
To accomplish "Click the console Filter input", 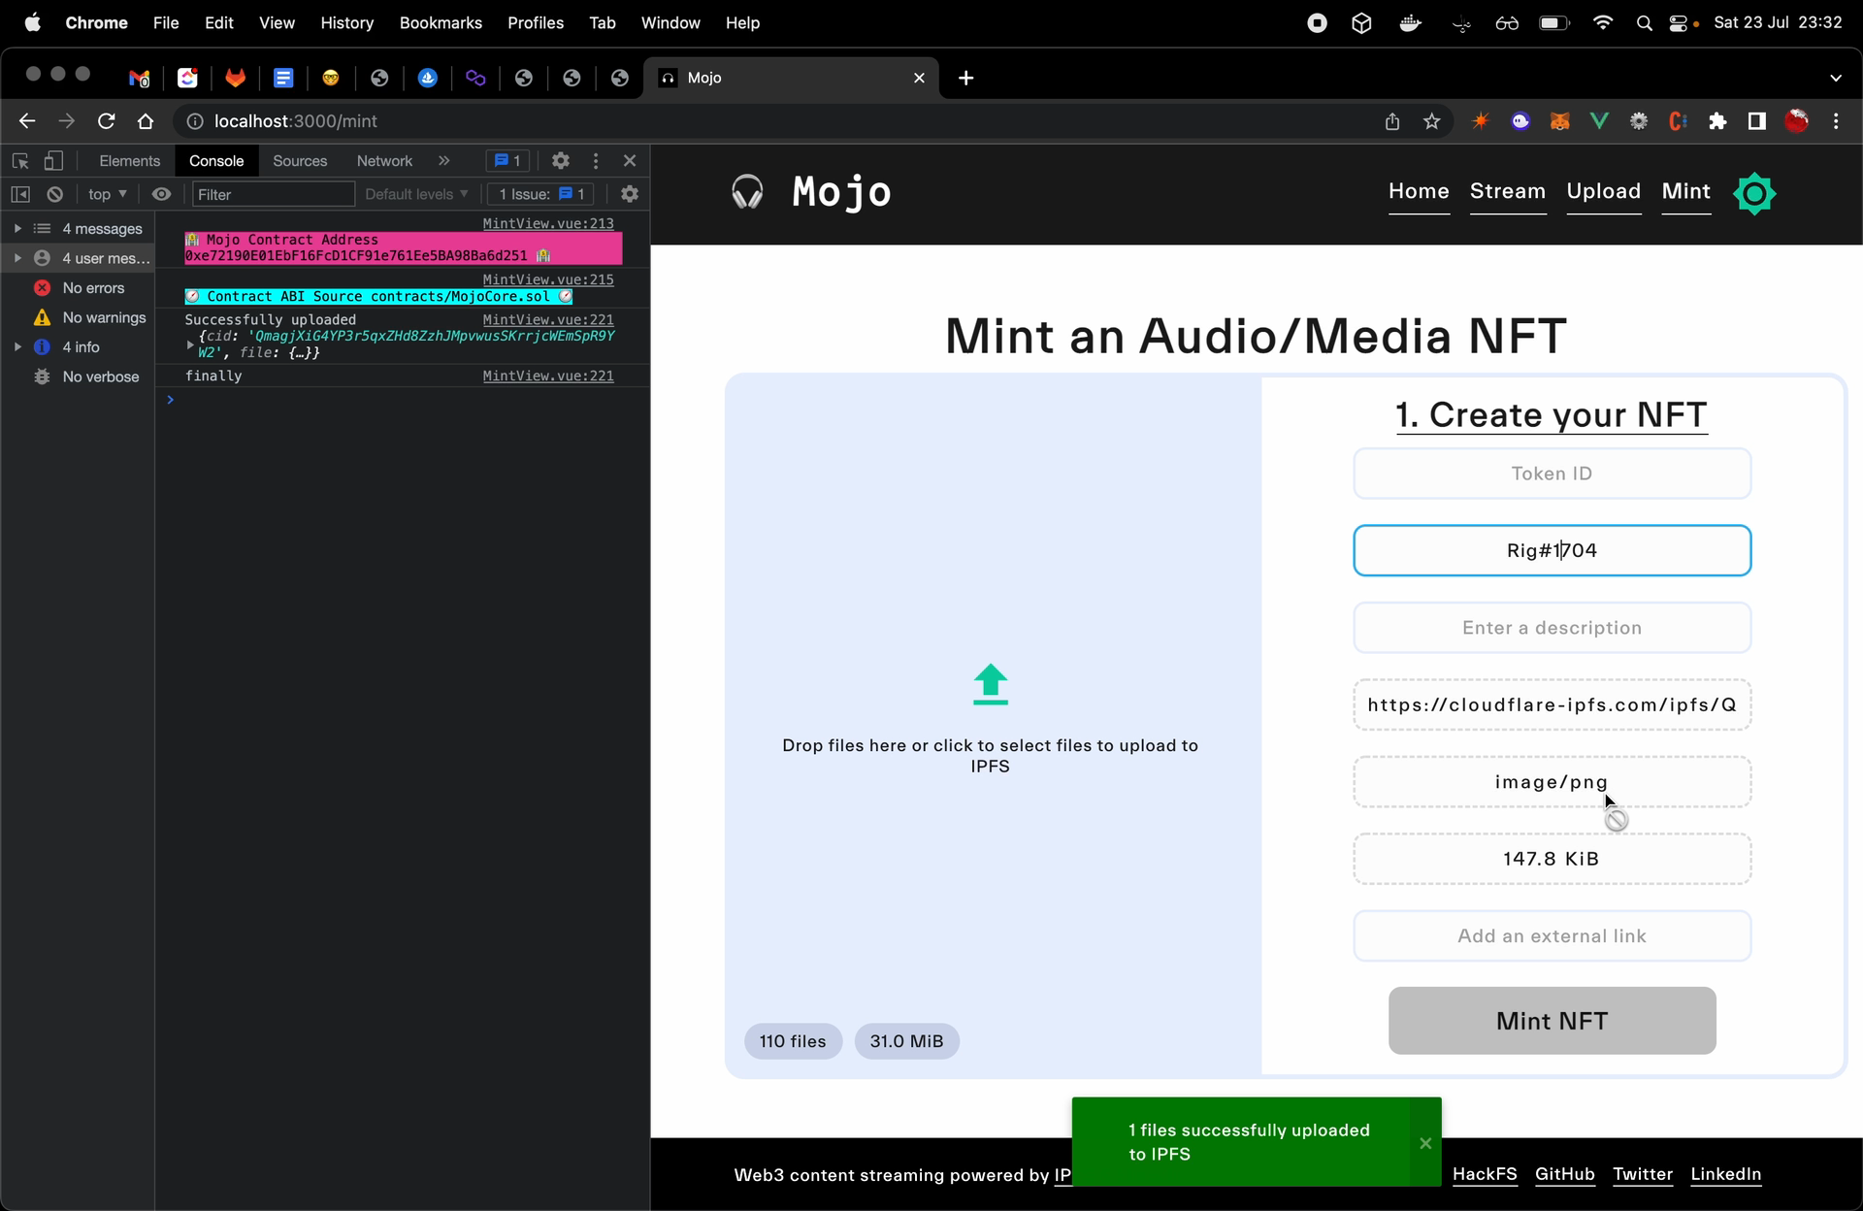I will (x=273, y=194).
